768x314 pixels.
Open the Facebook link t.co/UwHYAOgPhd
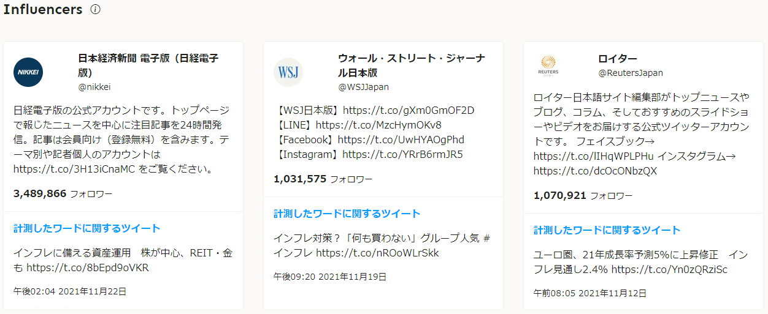tap(401, 140)
